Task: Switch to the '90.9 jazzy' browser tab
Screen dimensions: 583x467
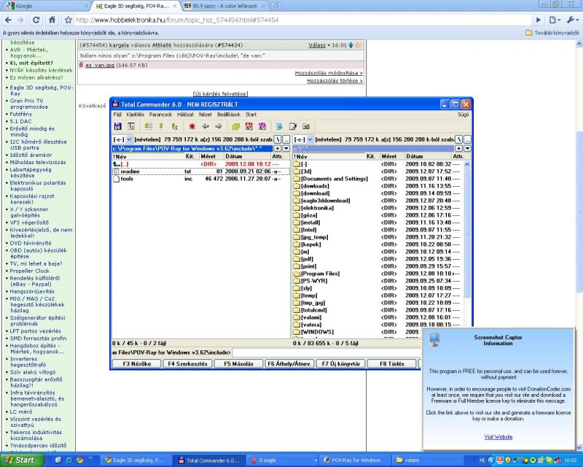Action: [225, 6]
